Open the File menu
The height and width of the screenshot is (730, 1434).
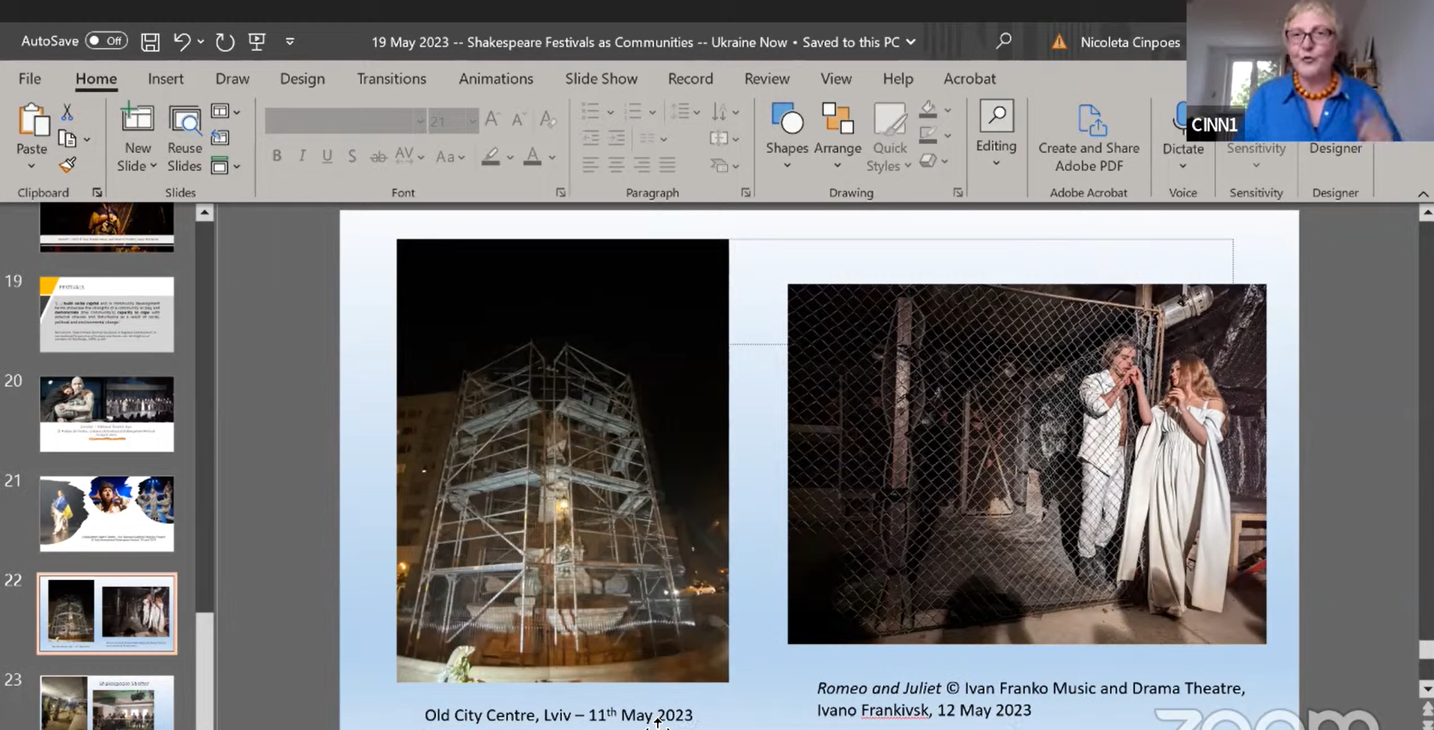pos(30,79)
